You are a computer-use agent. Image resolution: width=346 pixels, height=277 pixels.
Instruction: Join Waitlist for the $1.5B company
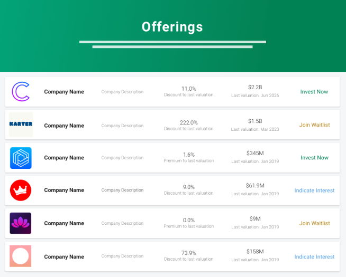(x=314, y=125)
